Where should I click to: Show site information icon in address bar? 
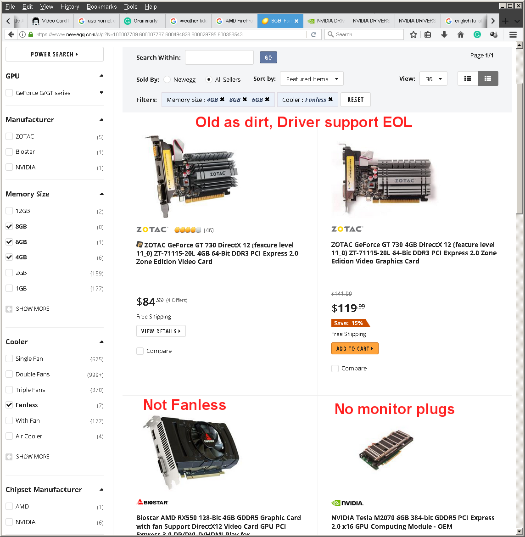[22, 34]
